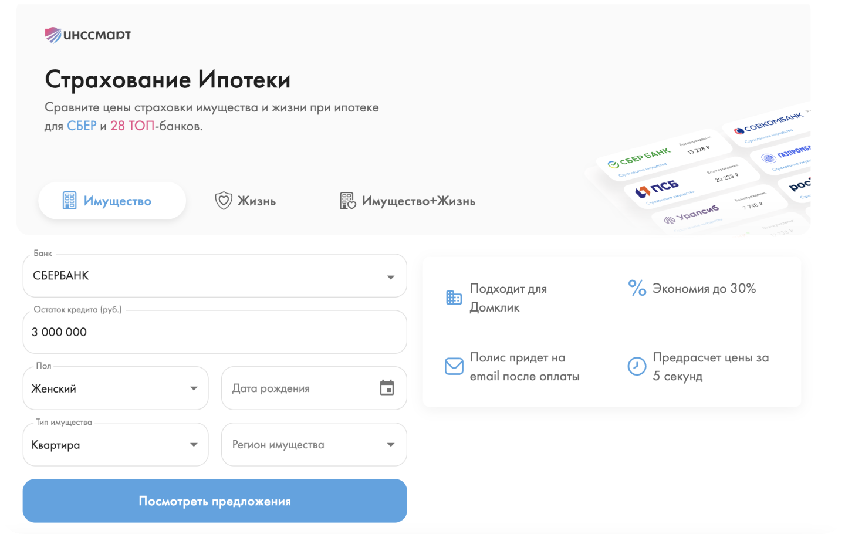Click the СБЕР link in the subtitle
The height and width of the screenshot is (534, 845).
[82, 126]
